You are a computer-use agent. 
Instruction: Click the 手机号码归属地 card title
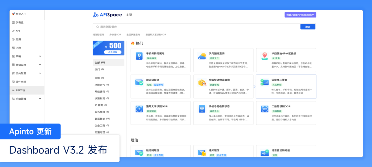155,53
